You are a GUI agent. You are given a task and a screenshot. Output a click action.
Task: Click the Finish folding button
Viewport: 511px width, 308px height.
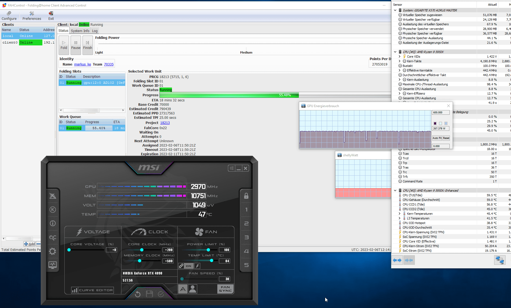tap(87, 45)
